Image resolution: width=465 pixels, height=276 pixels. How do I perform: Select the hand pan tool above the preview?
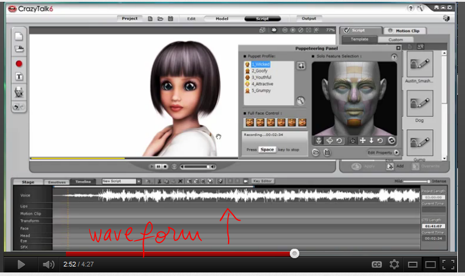(x=274, y=30)
